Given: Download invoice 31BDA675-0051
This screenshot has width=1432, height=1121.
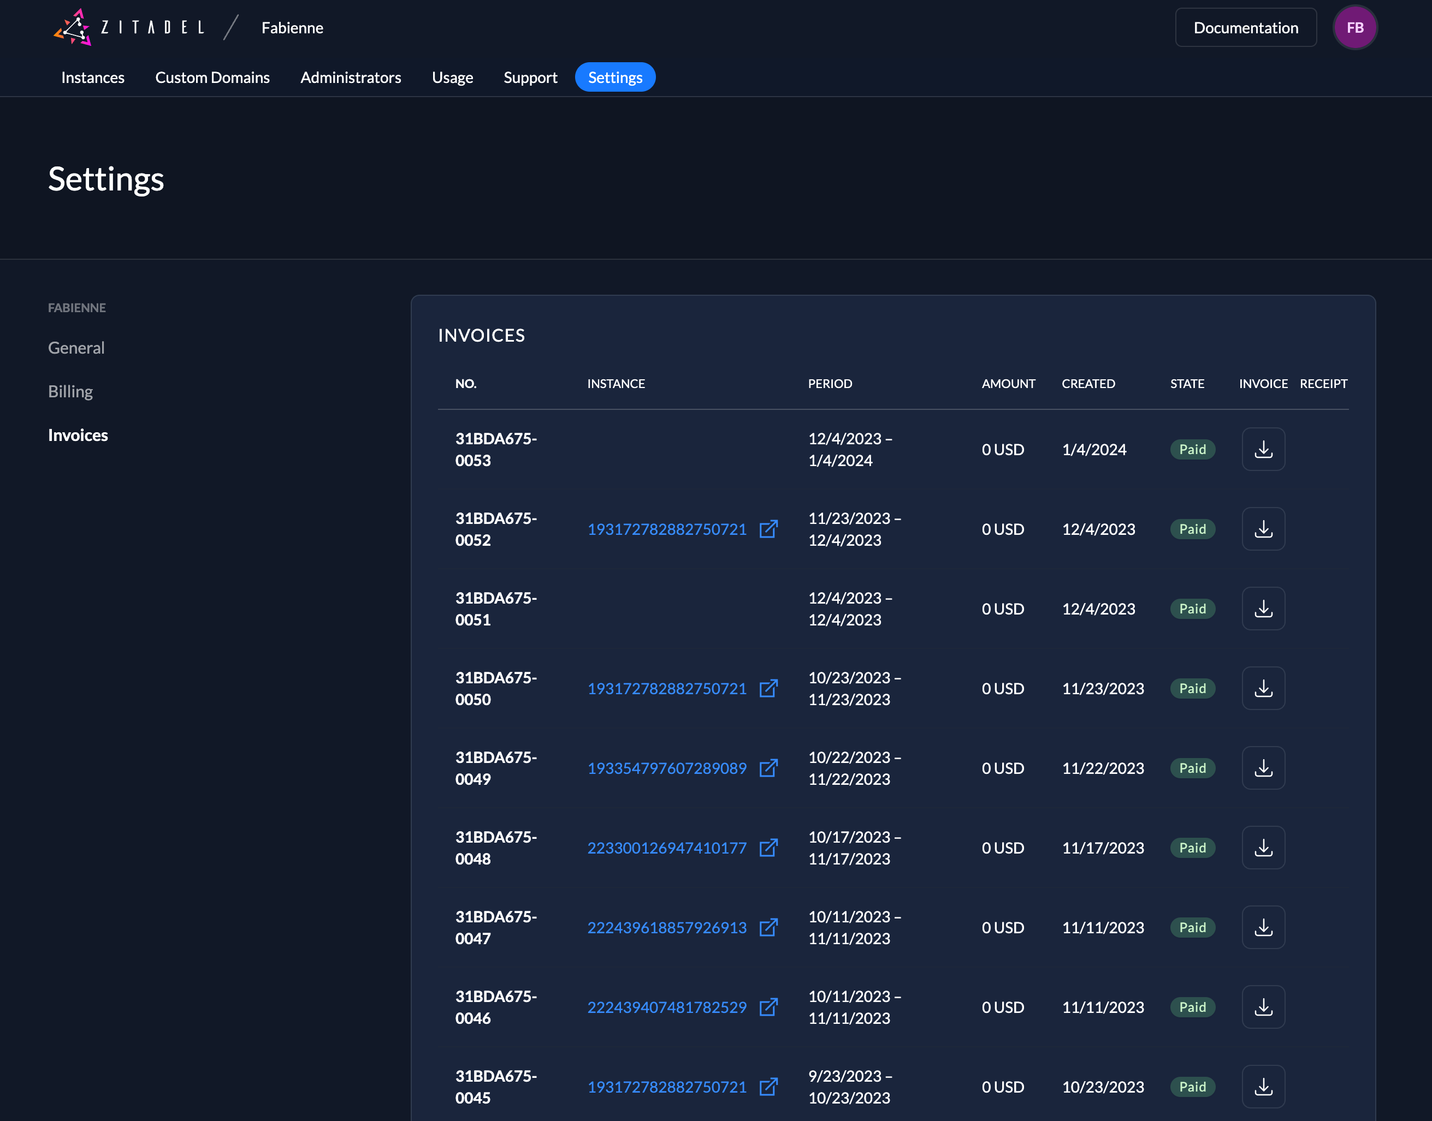Looking at the screenshot, I should 1263,609.
